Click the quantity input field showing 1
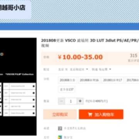This screenshot has width=139, height=139. [71, 101]
